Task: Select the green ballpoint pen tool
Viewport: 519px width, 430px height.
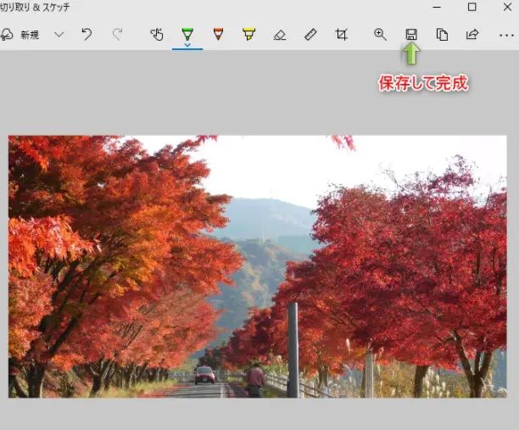Action: 187,34
